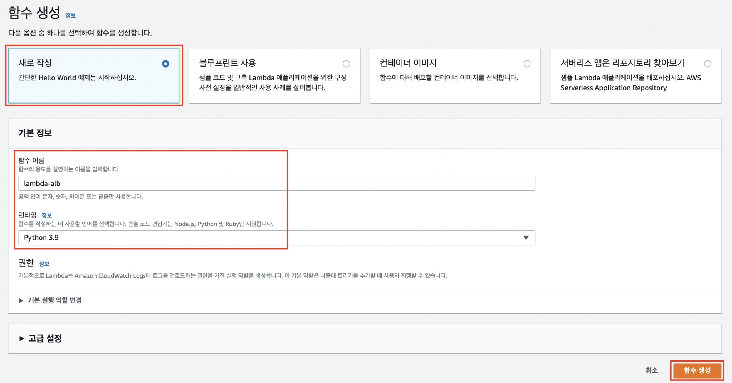Image resolution: width=732 pixels, height=383 pixels.
Task: Select the 블루프린트 사용 radio button
Action: (346, 64)
